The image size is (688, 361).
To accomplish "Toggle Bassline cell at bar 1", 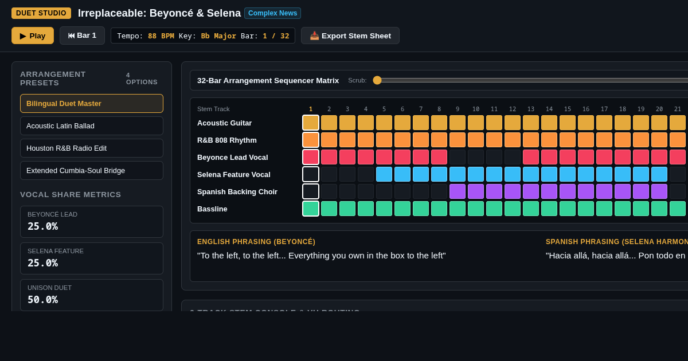I will pyautogui.click(x=311, y=209).
